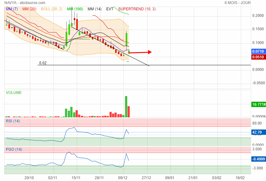This screenshot has height=181, width=266.
Task: Click the 21/01 date axis label
Action: 193,178
